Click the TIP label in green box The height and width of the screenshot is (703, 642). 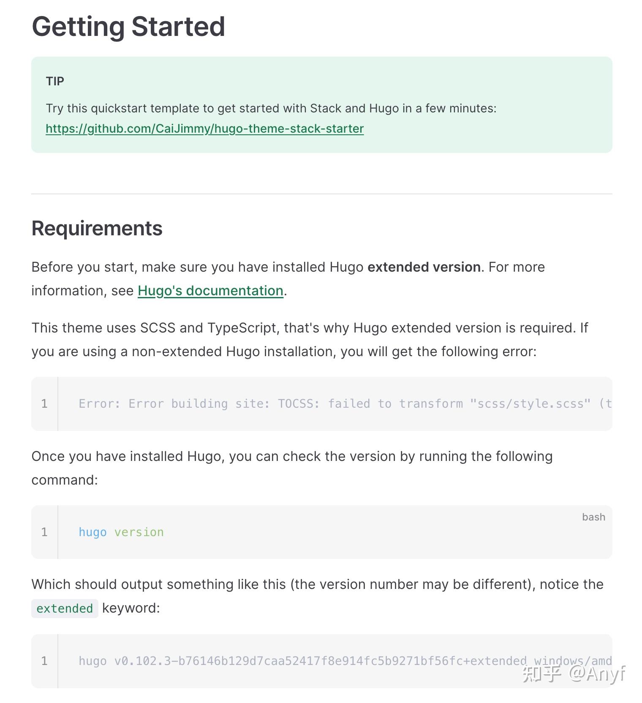(55, 81)
